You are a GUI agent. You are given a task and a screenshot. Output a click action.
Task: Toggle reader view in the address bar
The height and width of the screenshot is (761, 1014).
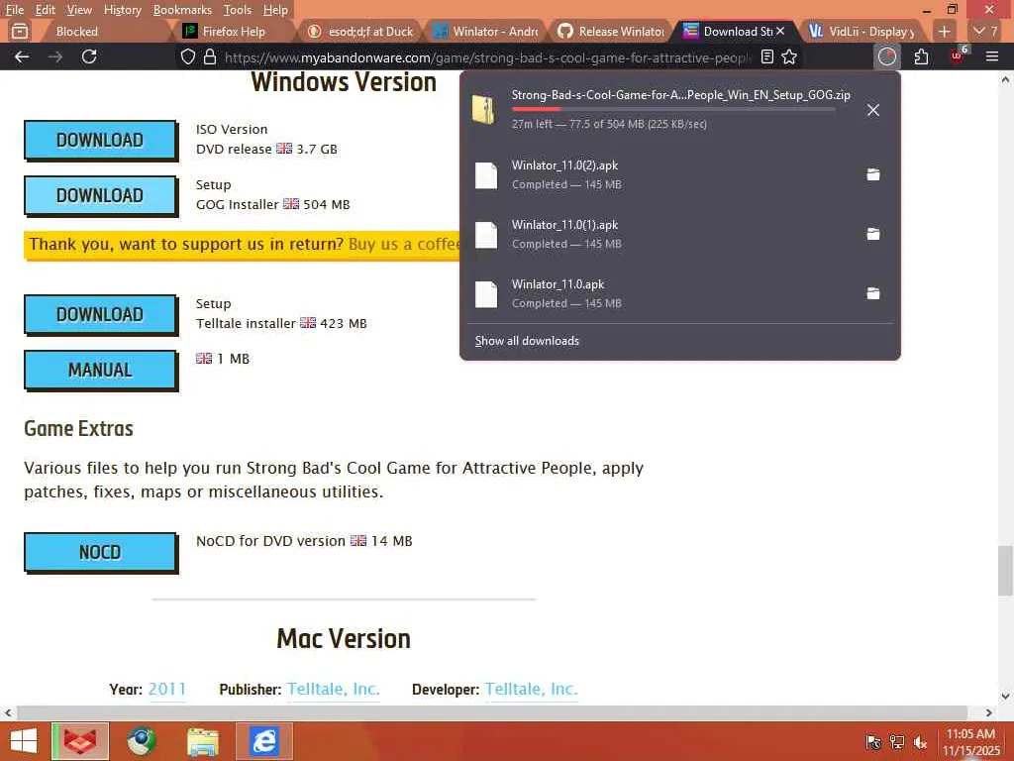pyautogui.click(x=767, y=56)
